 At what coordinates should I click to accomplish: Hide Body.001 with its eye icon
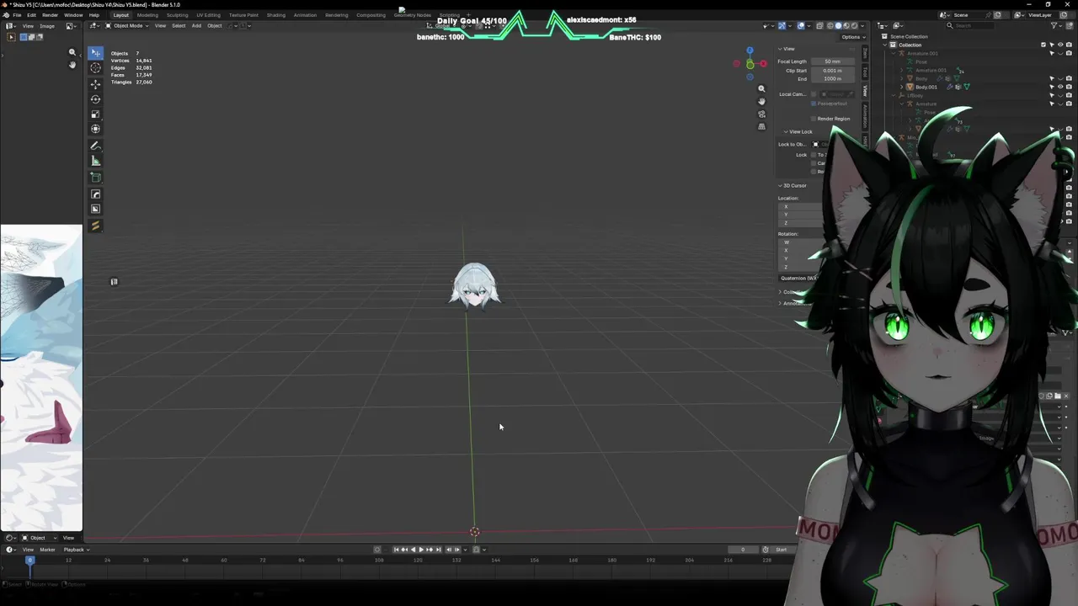click(1060, 87)
